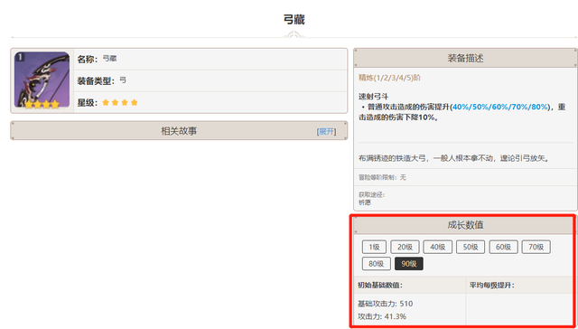Click the 攻击力 41.3% stat line

pyautogui.click(x=382, y=316)
